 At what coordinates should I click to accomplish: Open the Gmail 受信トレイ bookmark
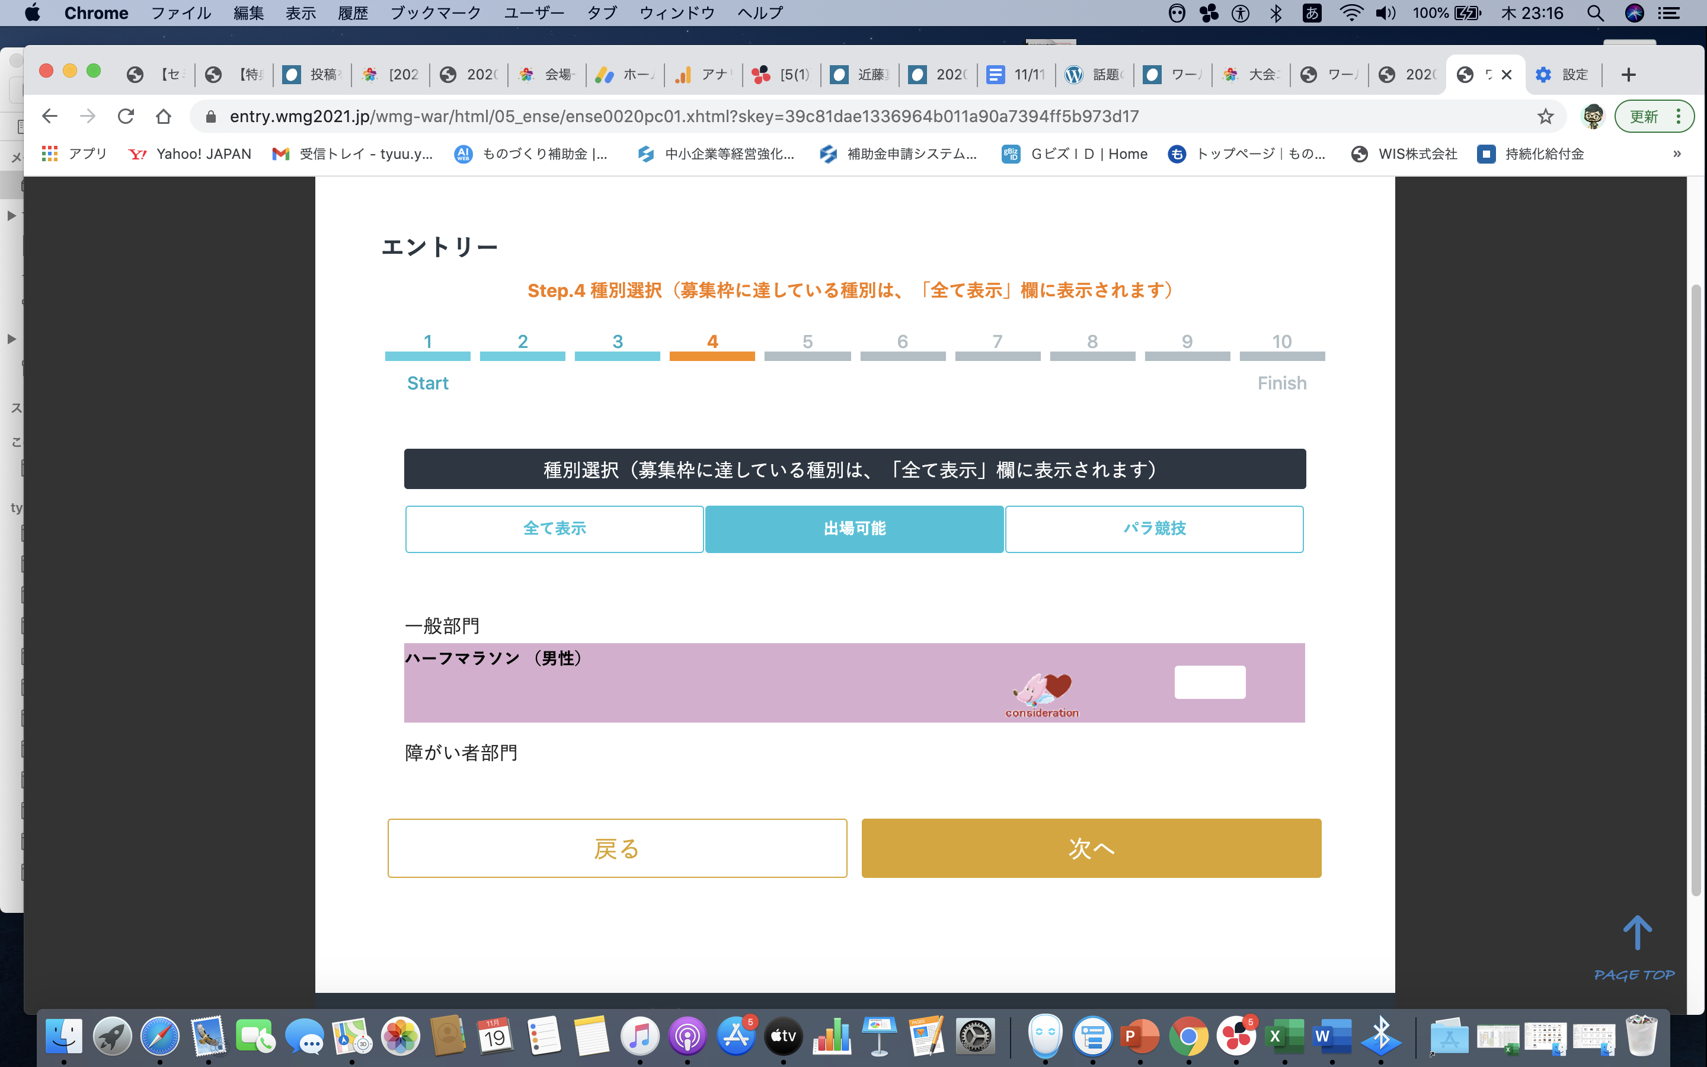[353, 154]
